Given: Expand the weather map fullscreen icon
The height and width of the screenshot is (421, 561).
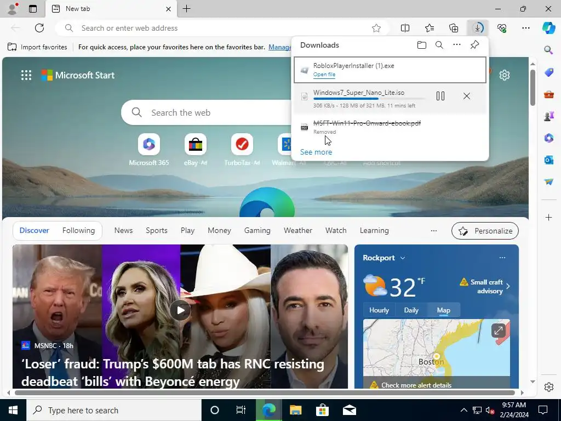Looking at the screenshot, I should click(499, 331).
